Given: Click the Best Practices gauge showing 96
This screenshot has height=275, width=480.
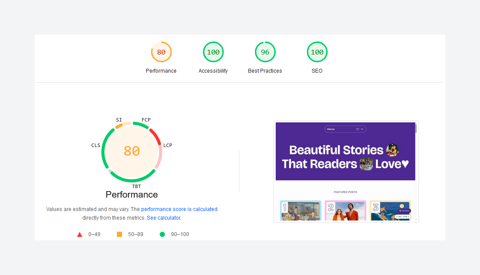Looking at the screenshot, I should [x=265, y=52].
